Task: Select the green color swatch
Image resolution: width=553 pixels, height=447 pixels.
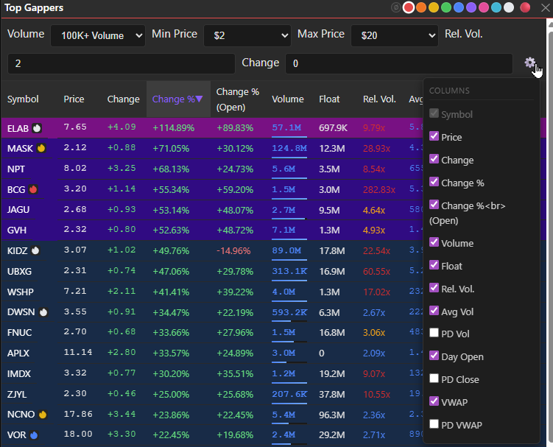Action: coord(445,8)
